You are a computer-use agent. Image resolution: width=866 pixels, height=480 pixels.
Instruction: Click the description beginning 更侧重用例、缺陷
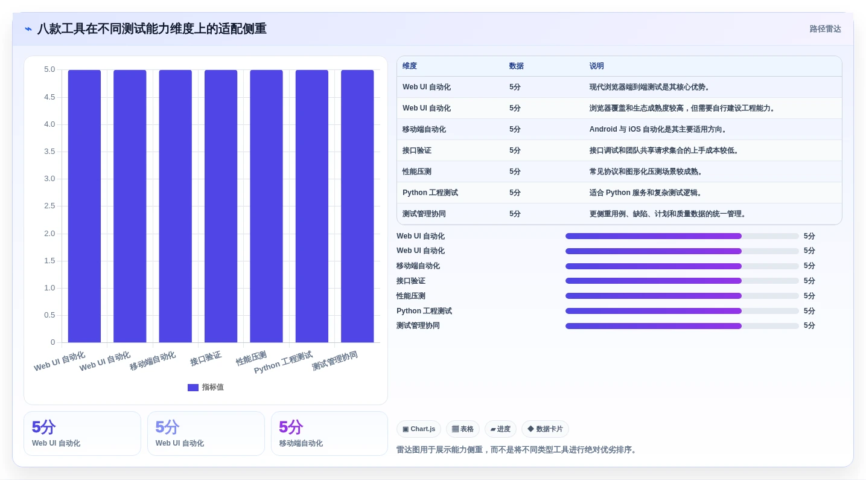coord(669,214)
